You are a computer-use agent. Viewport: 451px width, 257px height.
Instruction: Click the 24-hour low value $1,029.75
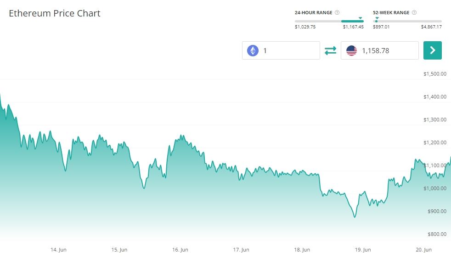[x=305, y=27]
